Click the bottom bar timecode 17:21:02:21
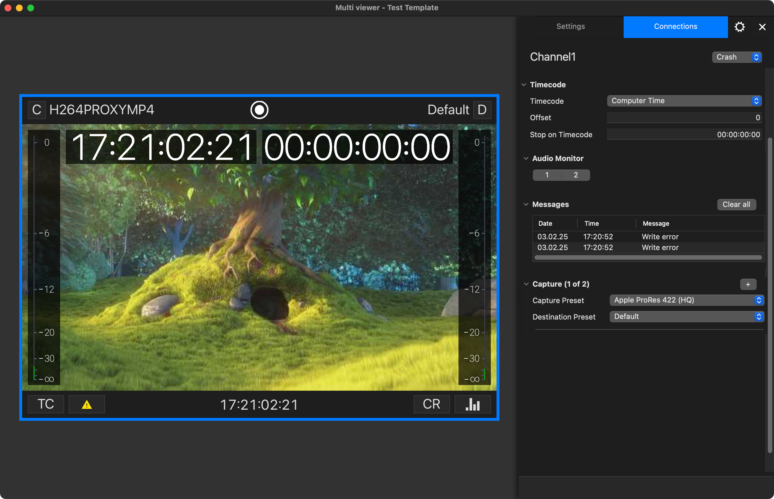Viewport: 774px width, 499px height. tap(259, 405)
